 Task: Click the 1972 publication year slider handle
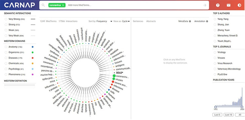[x=215, y=107]
